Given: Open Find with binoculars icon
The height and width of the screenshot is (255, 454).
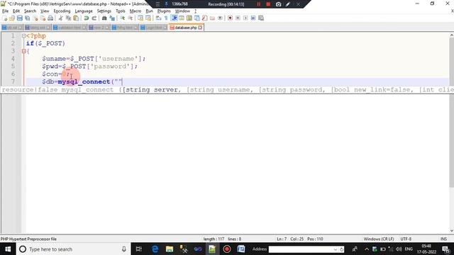Looking at the screenshot, I should pyautogui.click(x=104, y=18).
